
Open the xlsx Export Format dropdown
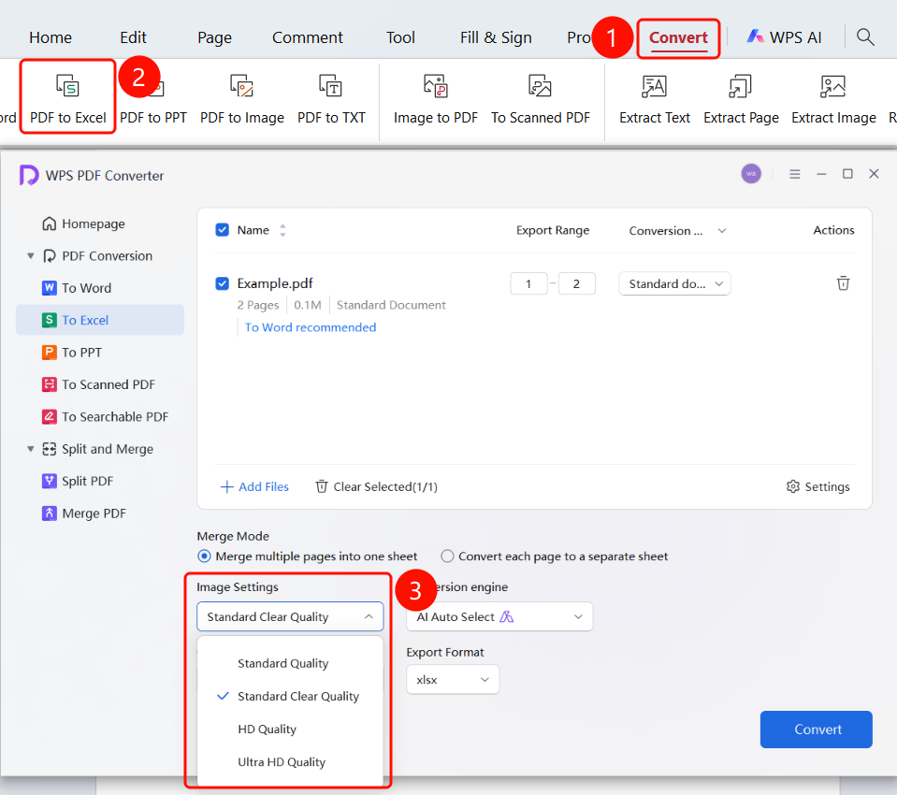pos(453,679)
